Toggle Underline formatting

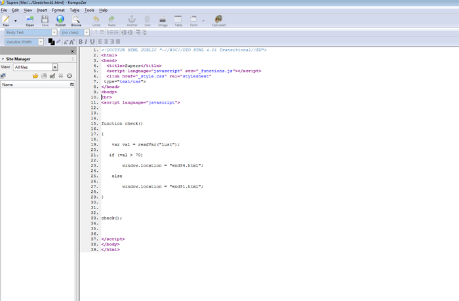pos(92,42)
